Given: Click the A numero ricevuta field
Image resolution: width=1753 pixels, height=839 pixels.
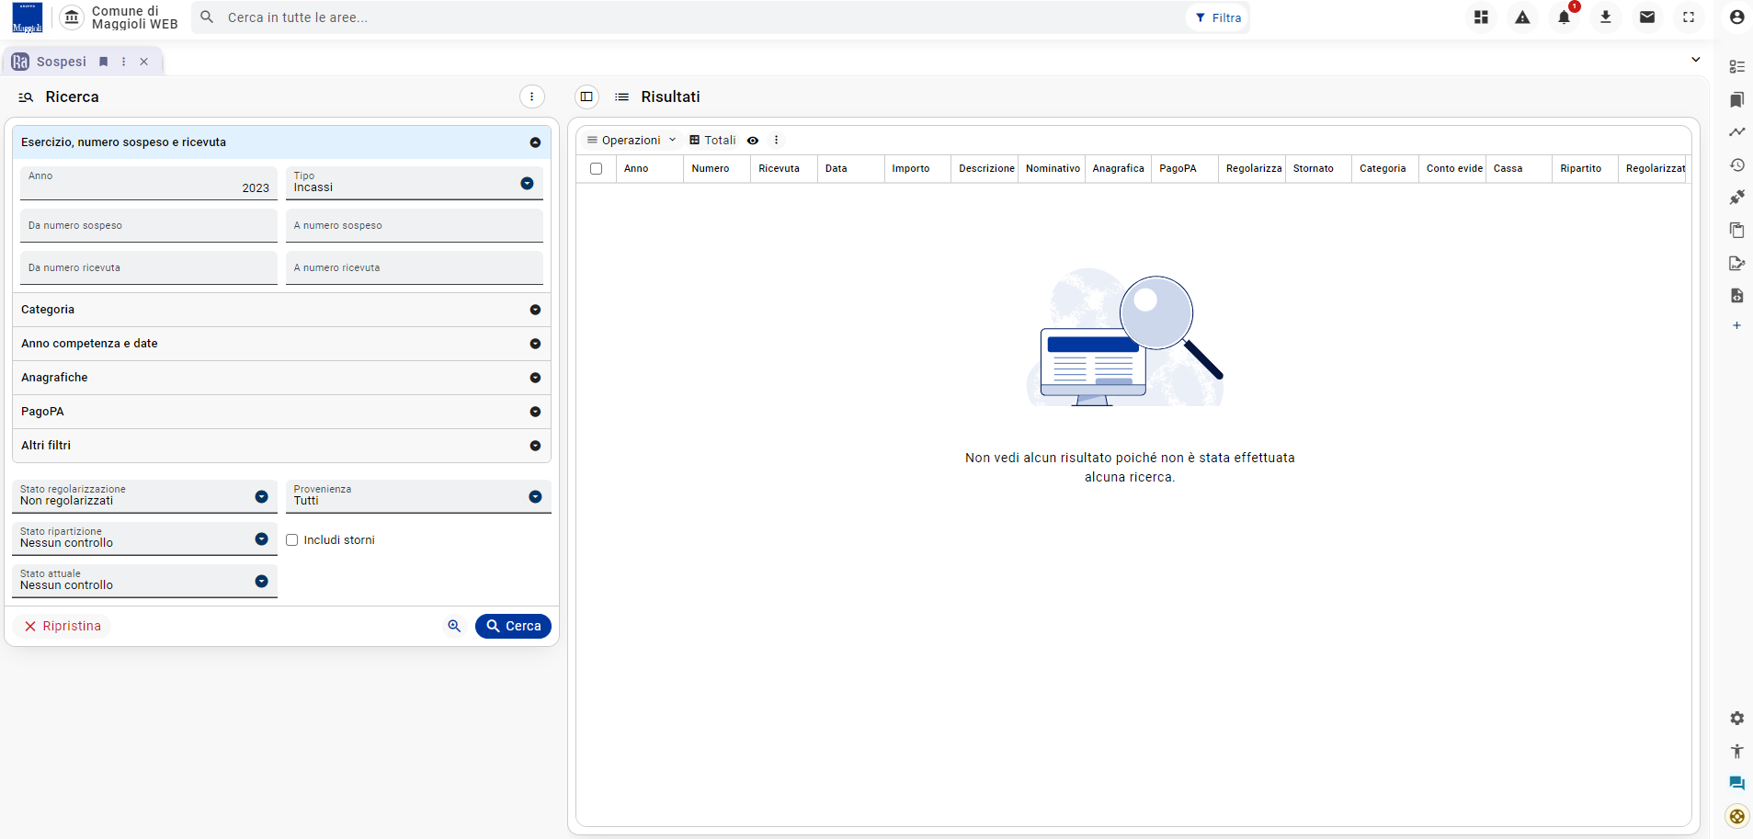Looking at the screenshot, I should (415, 267).
